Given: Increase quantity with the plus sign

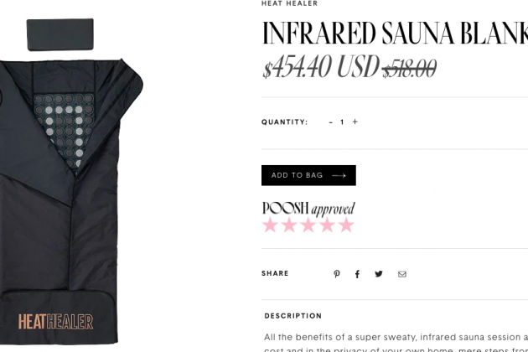Looking at the screenshot, I should point(355,122).
